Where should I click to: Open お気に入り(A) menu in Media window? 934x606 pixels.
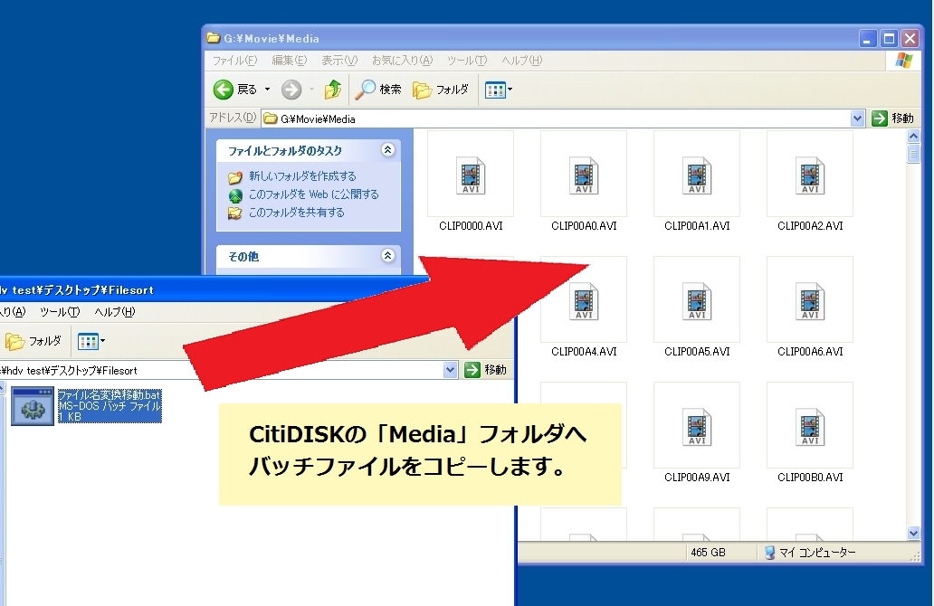tap(402, 60)
